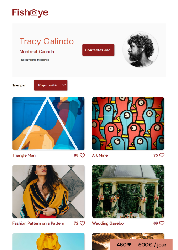The width and height of the screenshot is (178, 250).
Task: Click the 500€ / jour price label
Action: [x=152, y=245]
